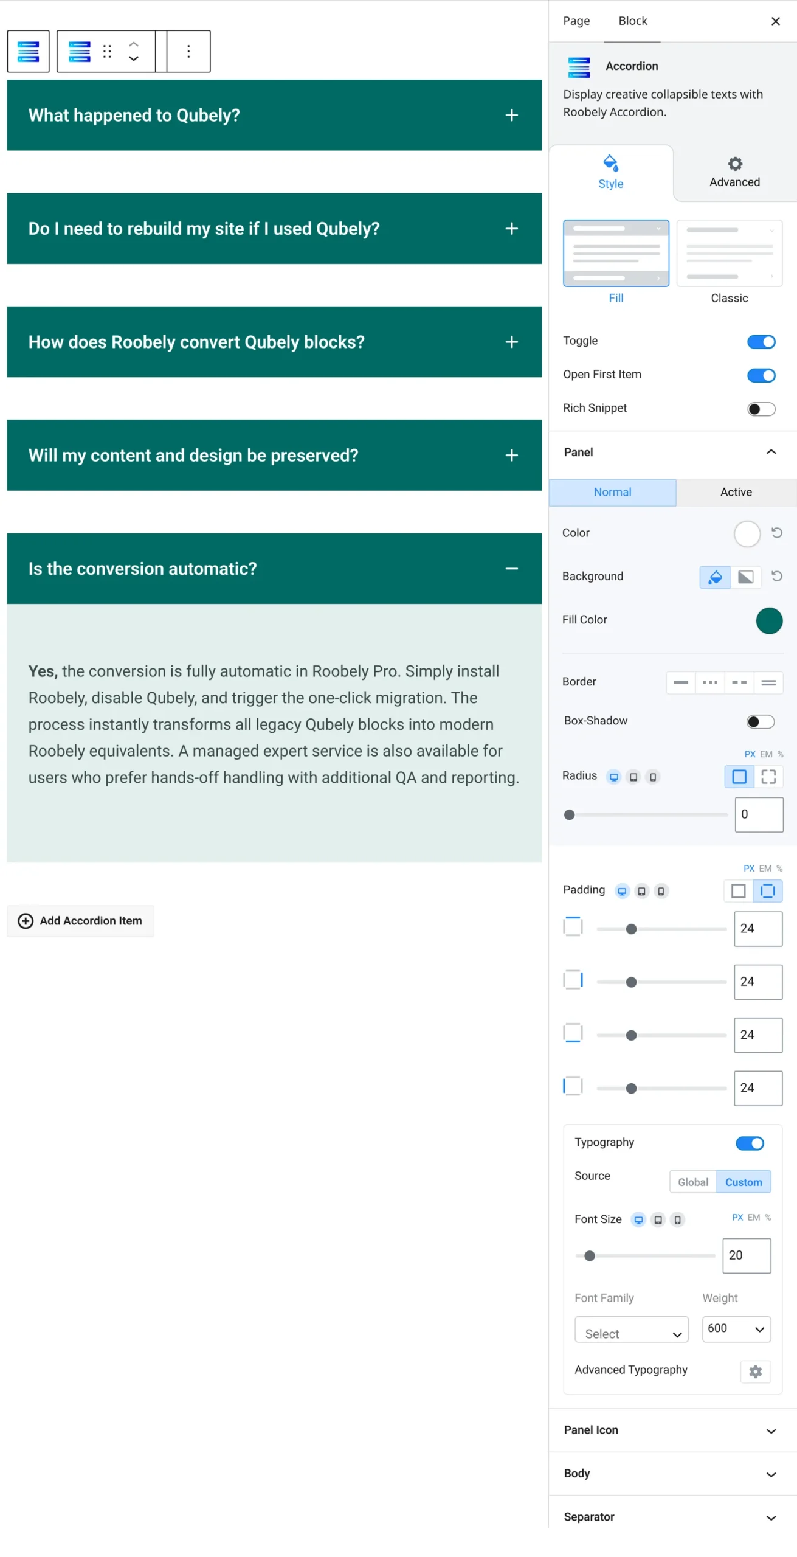Open the Font Family Select dropdown

coord(632,1330)
